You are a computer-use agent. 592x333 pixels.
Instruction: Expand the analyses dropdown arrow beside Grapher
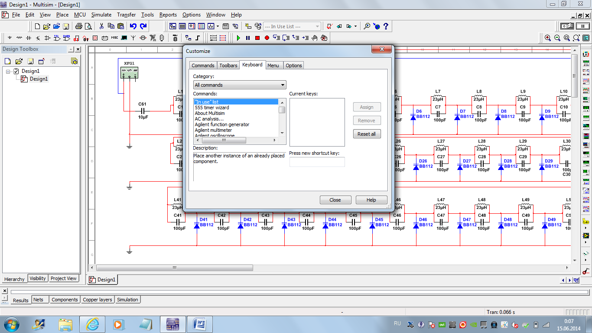(x=218, y=26)
